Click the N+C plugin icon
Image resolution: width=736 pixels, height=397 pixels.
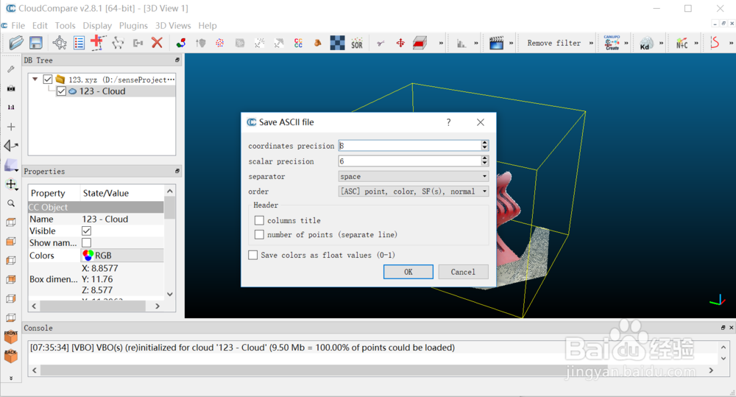(682, 43)
